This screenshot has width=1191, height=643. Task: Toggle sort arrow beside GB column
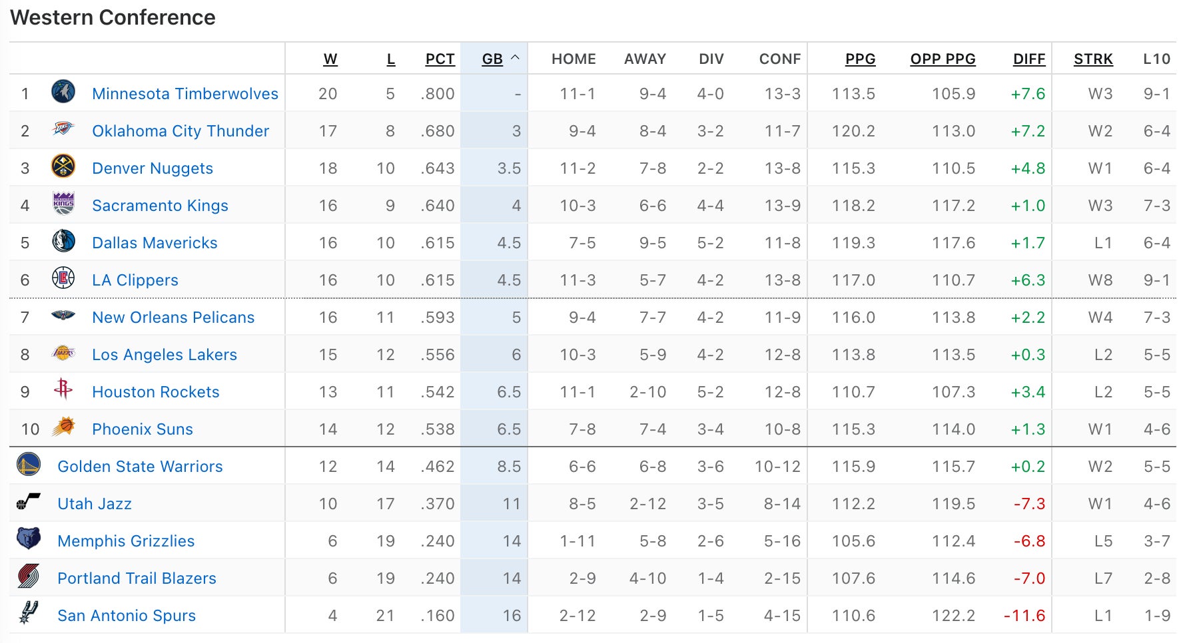515,58
